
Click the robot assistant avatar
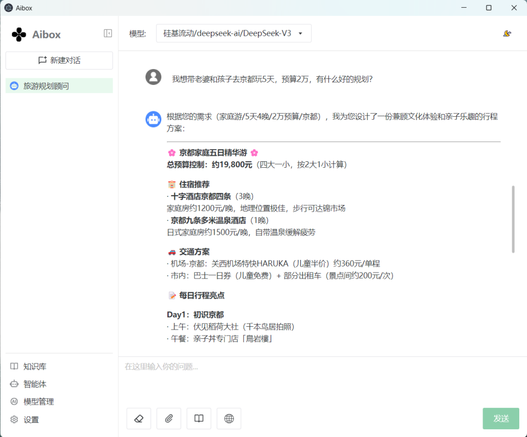[x=153, y=119]
